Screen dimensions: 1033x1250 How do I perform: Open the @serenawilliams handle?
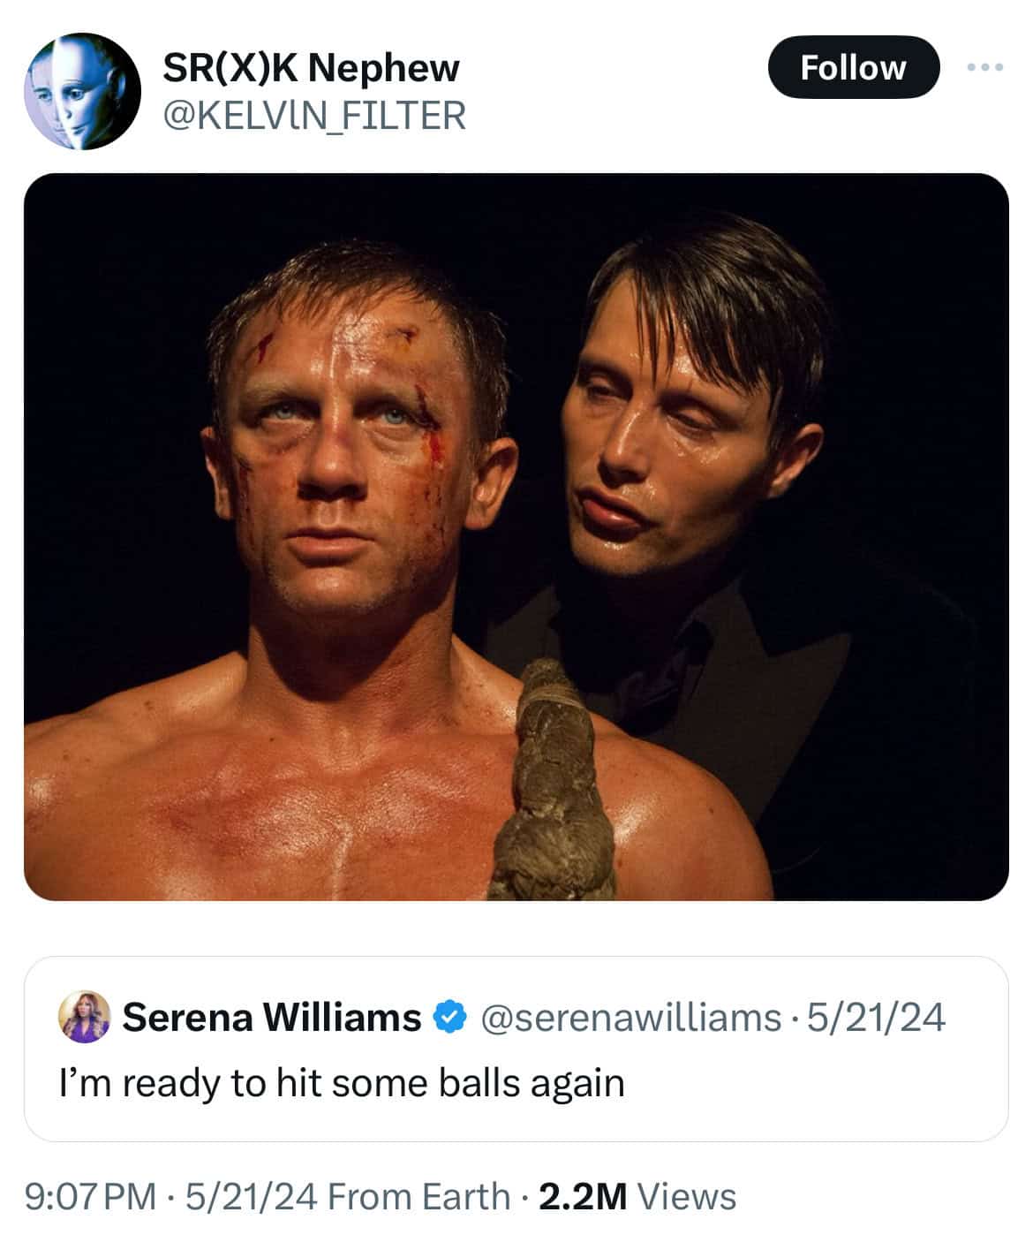tap(630, 1018)
